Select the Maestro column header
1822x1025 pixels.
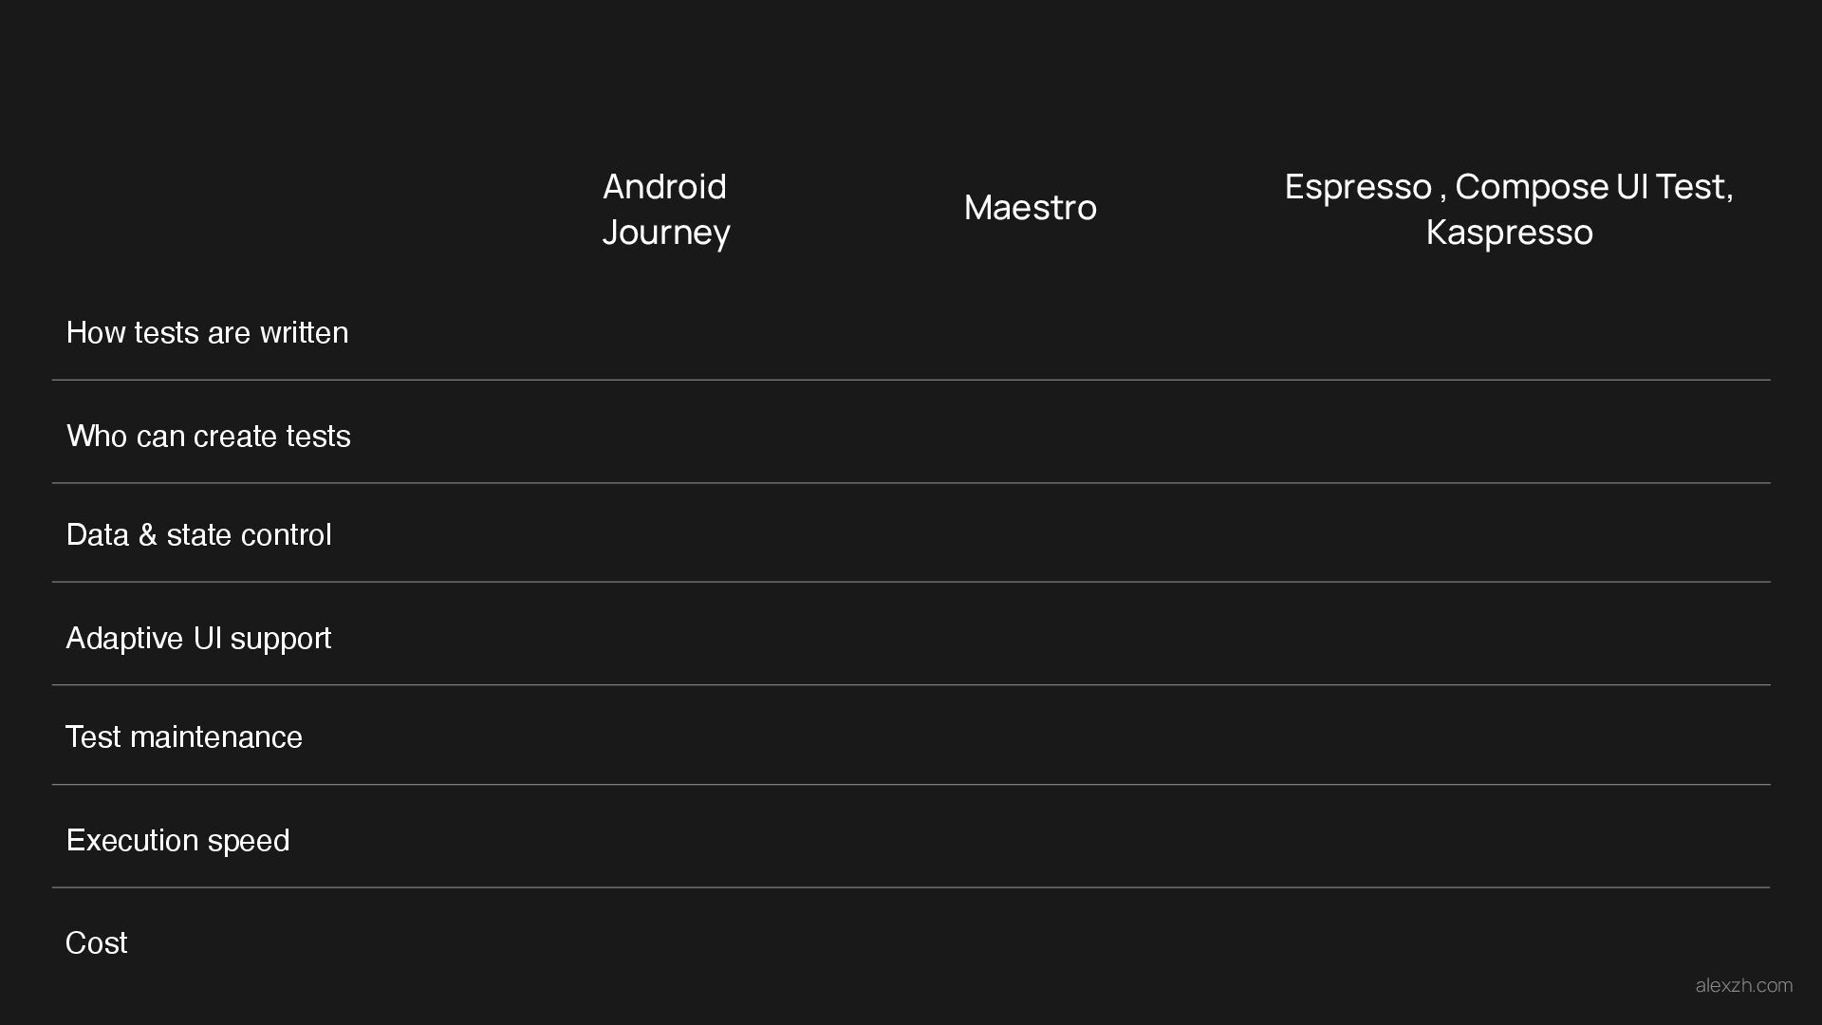click(x=1030, y=208)
